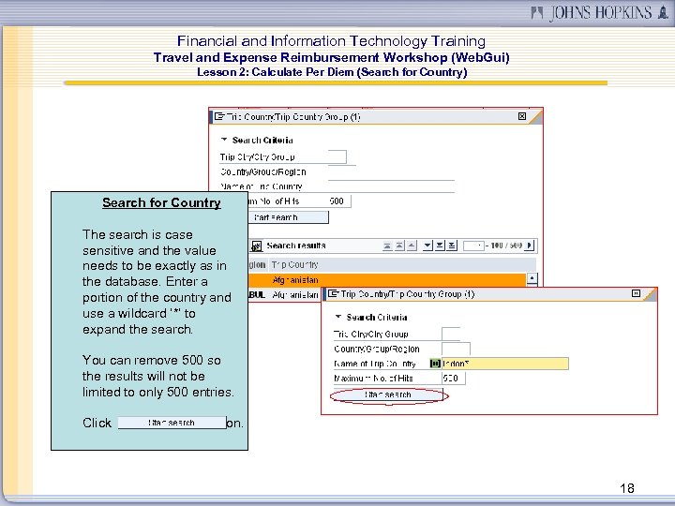
Task: Select the highlighted orange Afghanistan row
Action: pos(386,280)
